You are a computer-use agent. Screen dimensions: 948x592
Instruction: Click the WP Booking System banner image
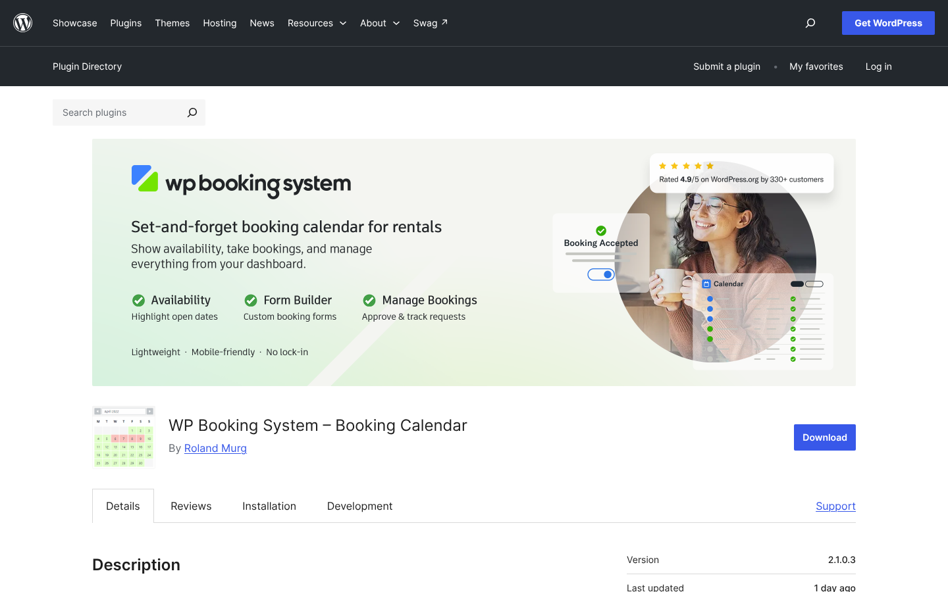(x=474, y=262)
